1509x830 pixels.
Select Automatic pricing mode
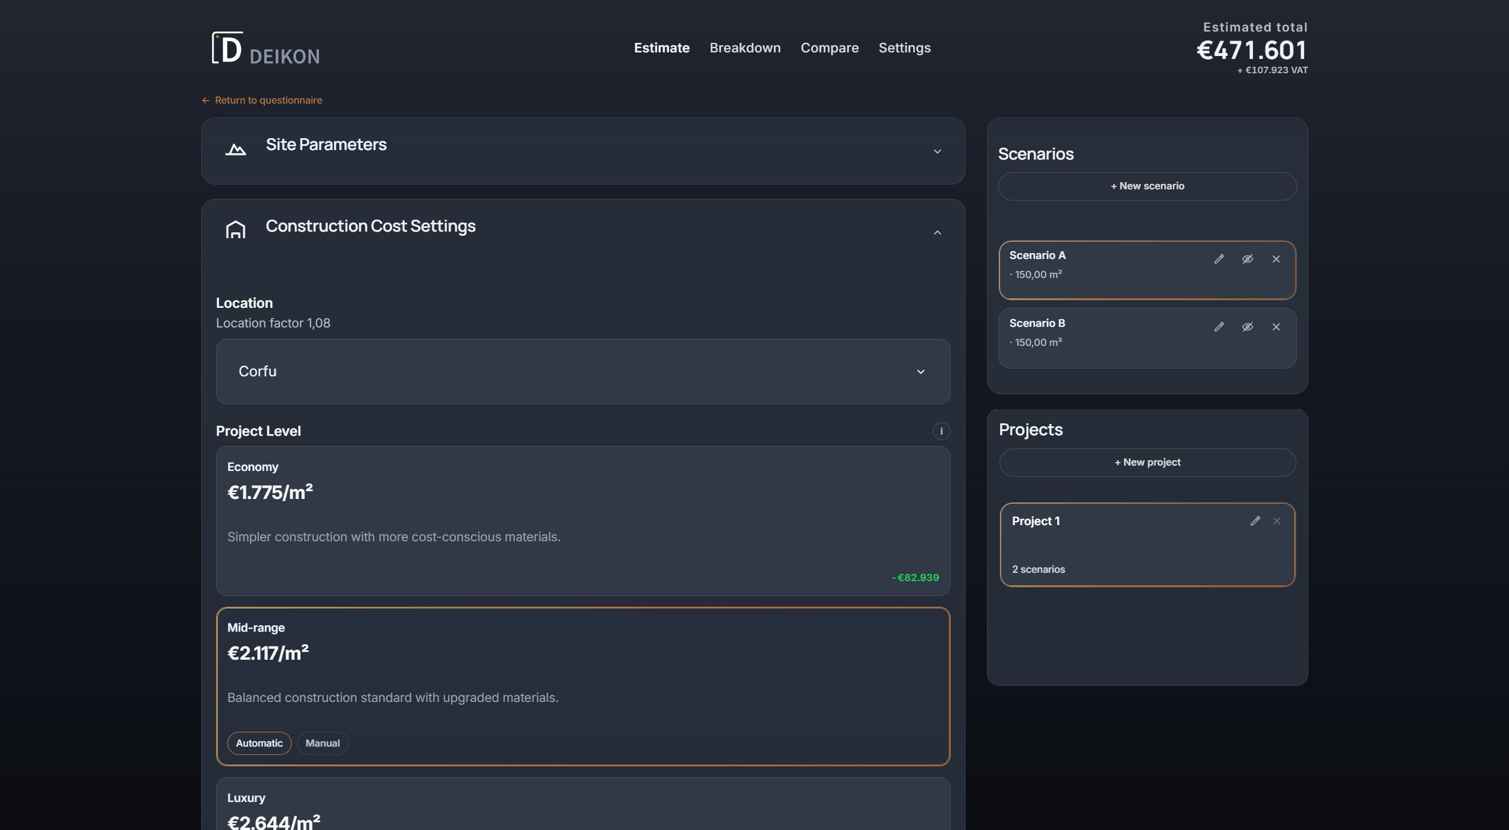click(259, 743)
